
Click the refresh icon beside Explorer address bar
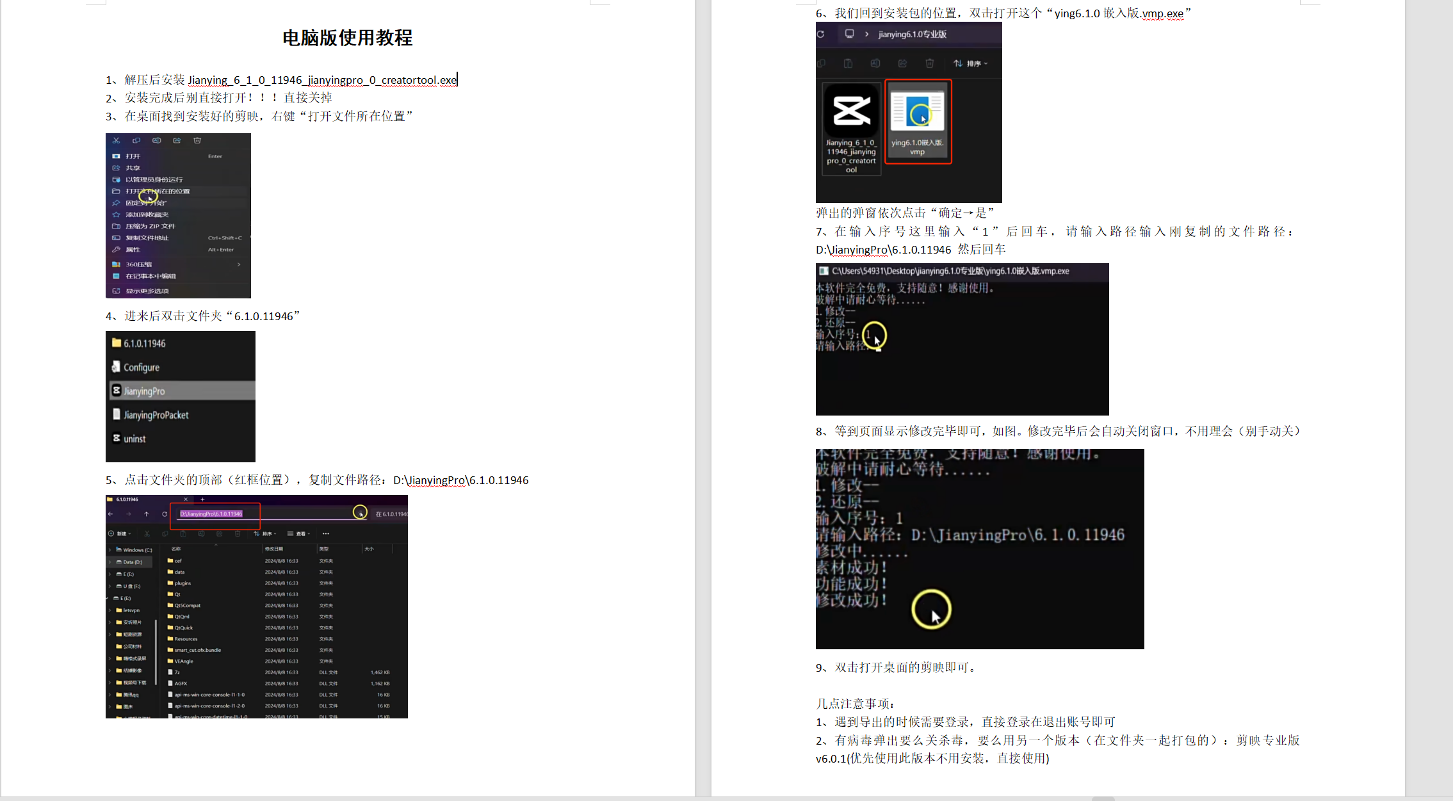pyautogui.click(x=165, y=514)
